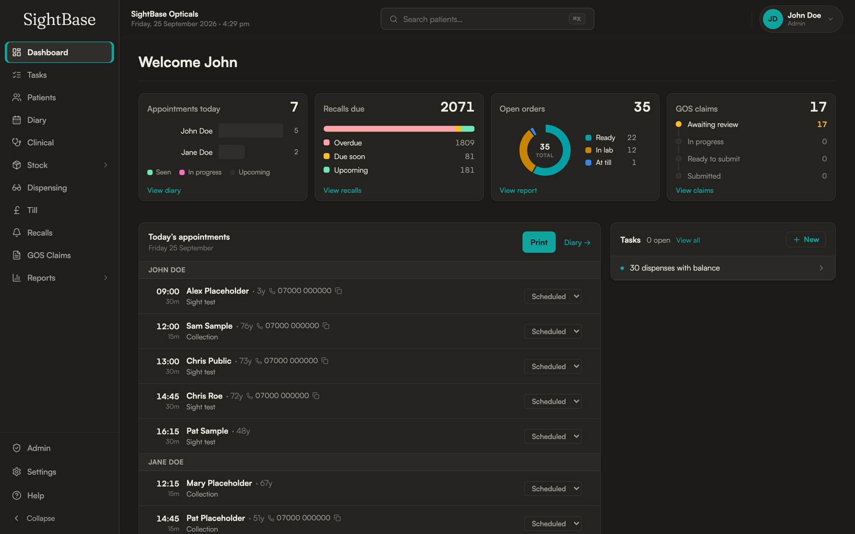Expand the Reports submenu chevron
Viewport: 855px width, 534px height.
click(106, 278)
